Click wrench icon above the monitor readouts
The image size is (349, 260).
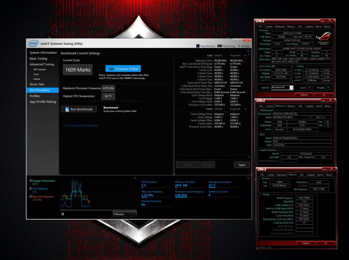pyautogui.click(x=248, y=178)
